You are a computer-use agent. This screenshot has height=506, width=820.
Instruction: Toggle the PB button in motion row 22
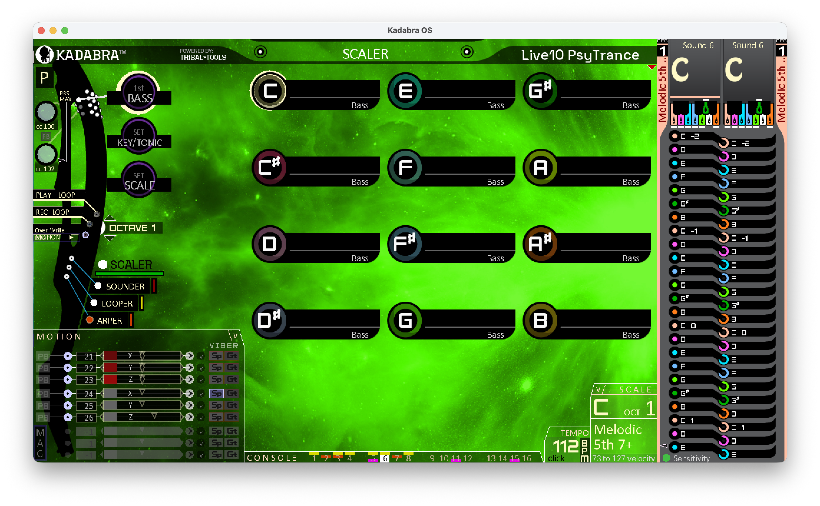pyautogui.click(x=43, y=368)
